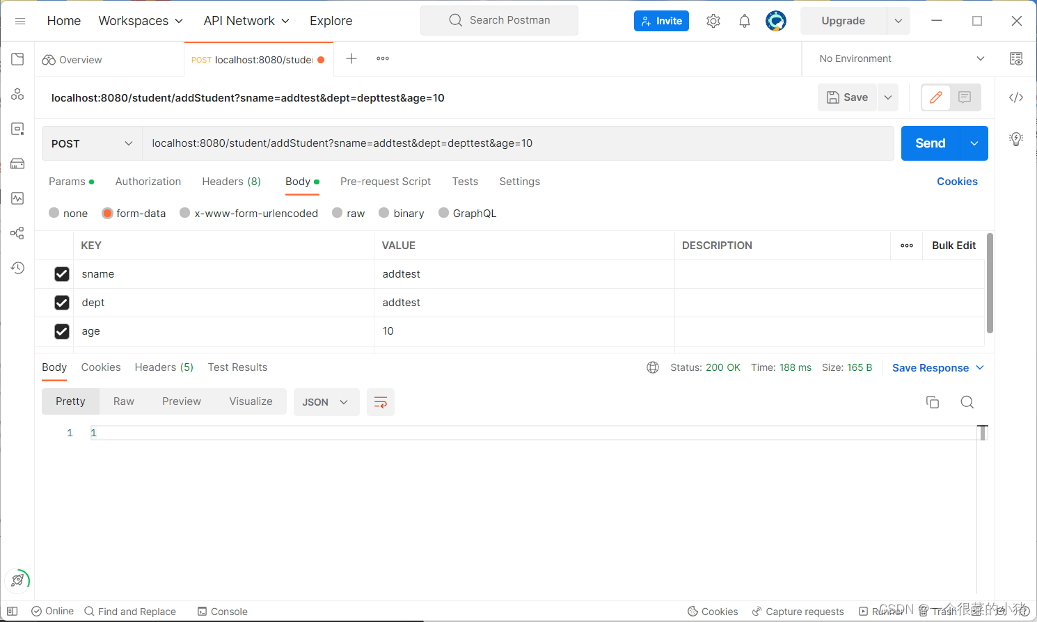The height and width of the screenshot is (622, 1037).
Task: Open the Monitors sidebar icon
Action: (17, 198)
